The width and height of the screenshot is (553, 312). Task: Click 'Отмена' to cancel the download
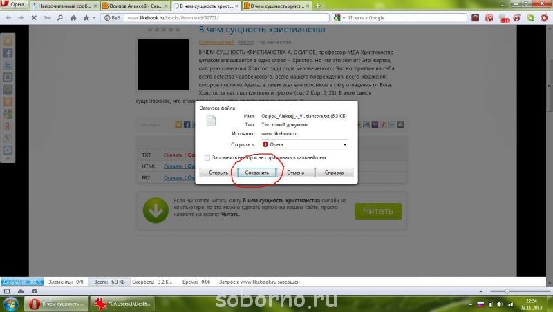pyautogui.click(x=296, y=173)
